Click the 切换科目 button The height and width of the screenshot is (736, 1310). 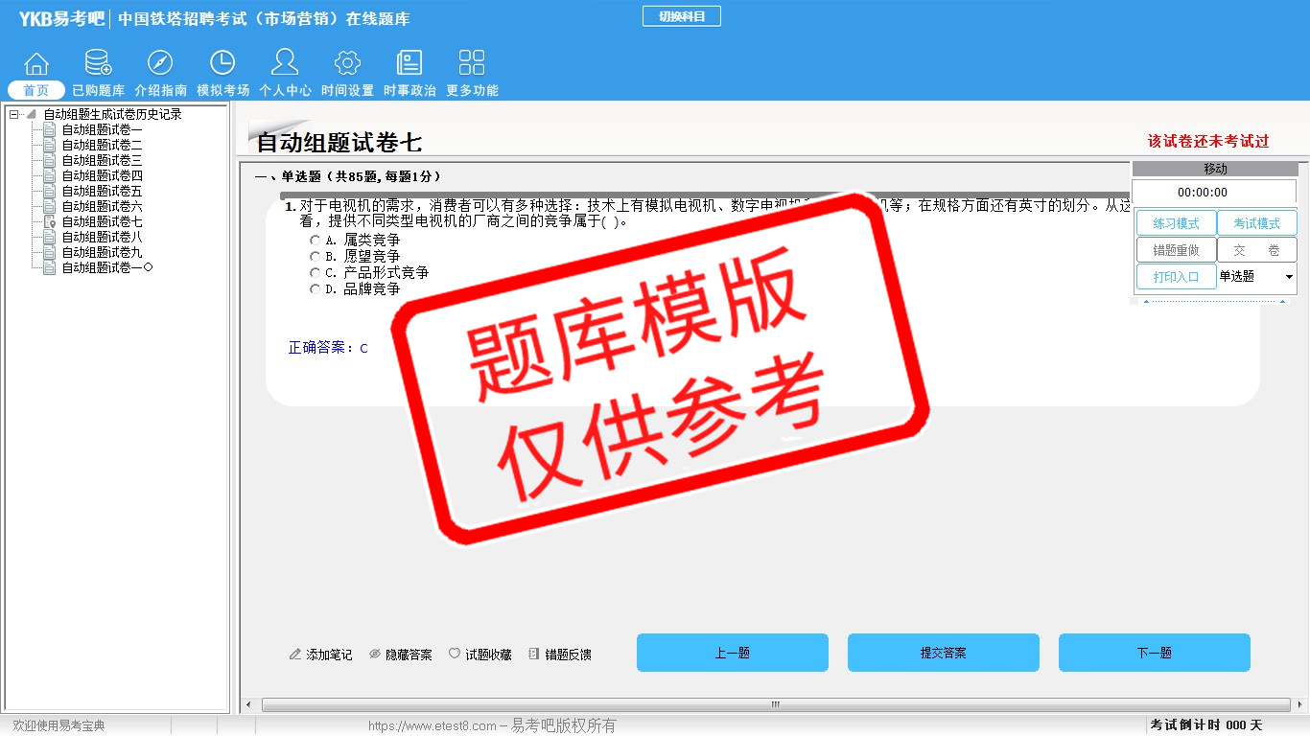click(682, 16)
